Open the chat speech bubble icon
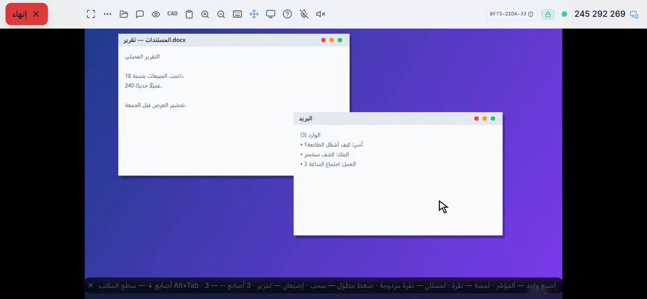The width and height of the screenshot is (647, 299). [x=140, y=14]
